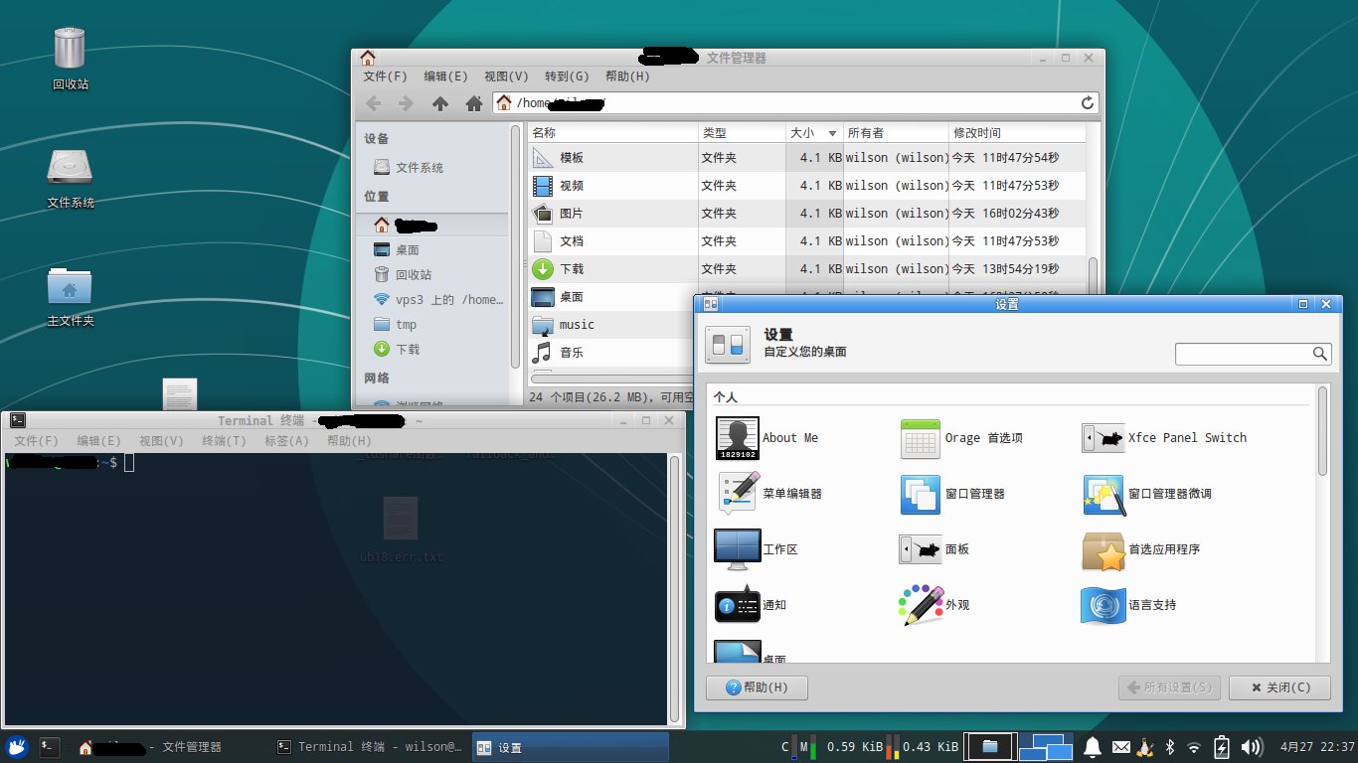Click the File System (文件系统) desktop icon

pyautogui.click(x=70, y=180)
